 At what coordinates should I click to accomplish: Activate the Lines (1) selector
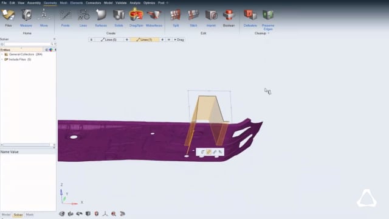(145, 40)
